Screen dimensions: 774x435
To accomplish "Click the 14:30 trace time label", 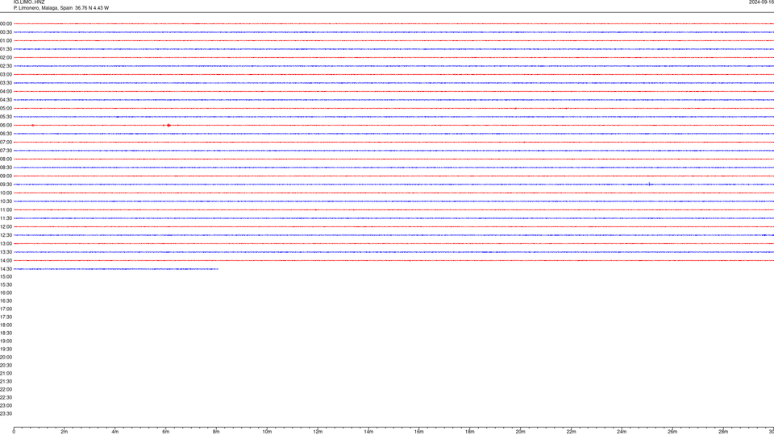I will (x=6, y=269).
